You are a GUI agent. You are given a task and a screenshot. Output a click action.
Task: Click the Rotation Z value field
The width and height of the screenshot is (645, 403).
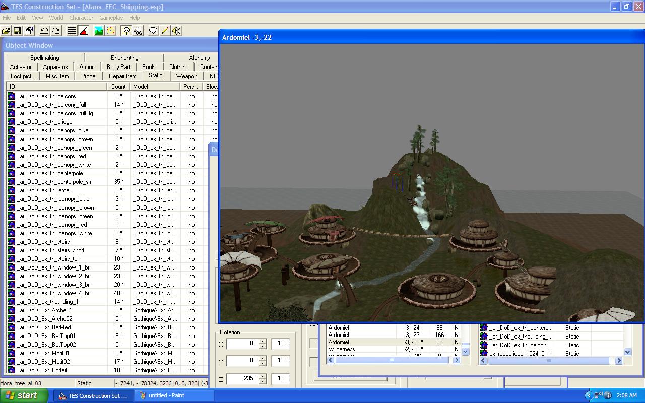(242, 378)
